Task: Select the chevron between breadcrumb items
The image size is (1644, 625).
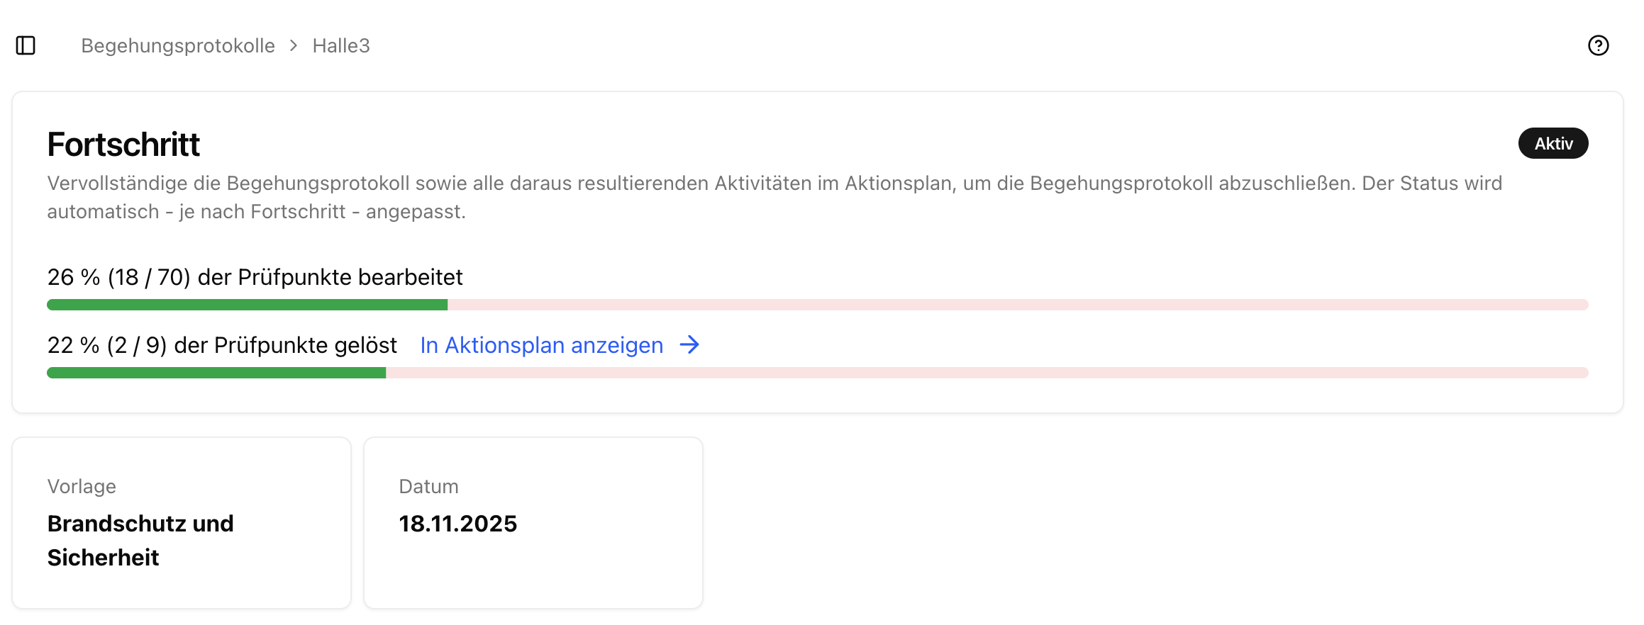Action: coord(293,45)
